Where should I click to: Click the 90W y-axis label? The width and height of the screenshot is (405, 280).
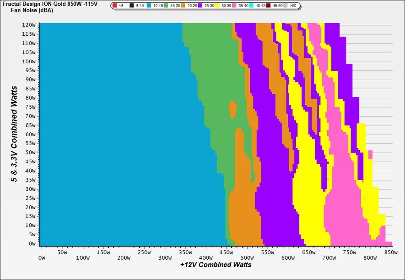pyautogui.click(x=30, y=80)
